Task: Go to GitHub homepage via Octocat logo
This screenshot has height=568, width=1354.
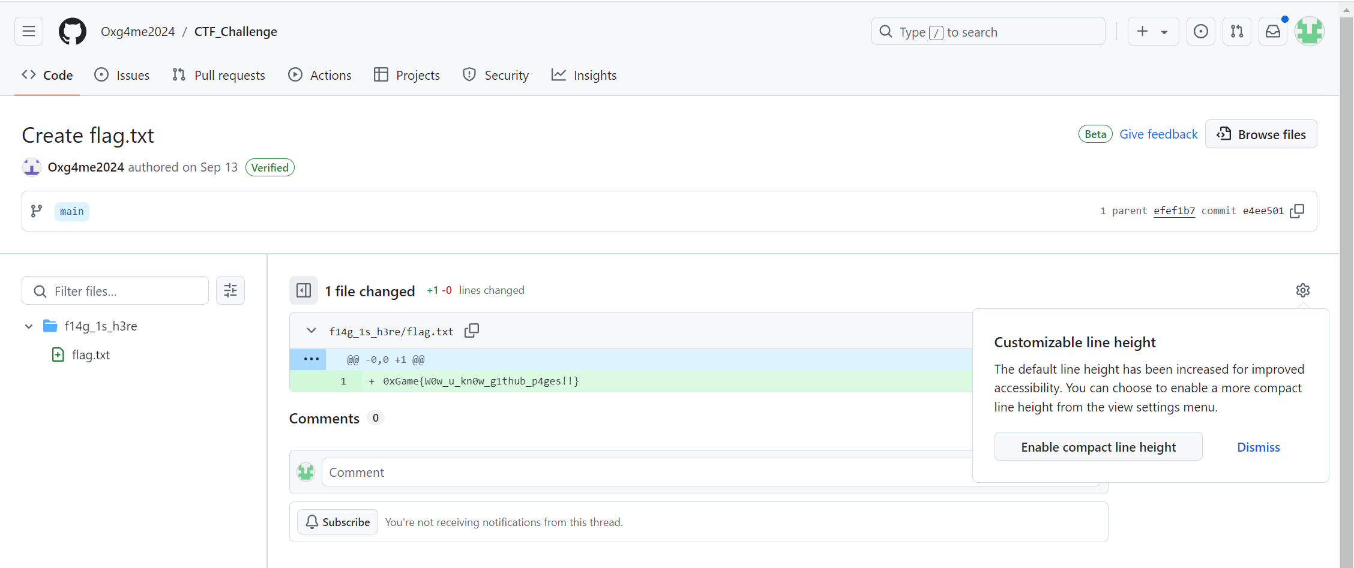Action: (73, 31)
